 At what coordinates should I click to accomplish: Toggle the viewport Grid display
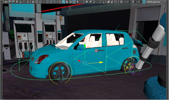pyautogui.click(x=33, y=2)
